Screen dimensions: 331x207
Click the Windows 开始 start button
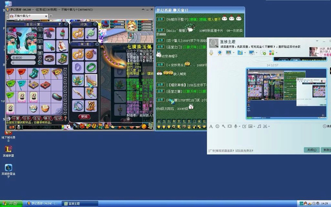click(x=11, y=204)
